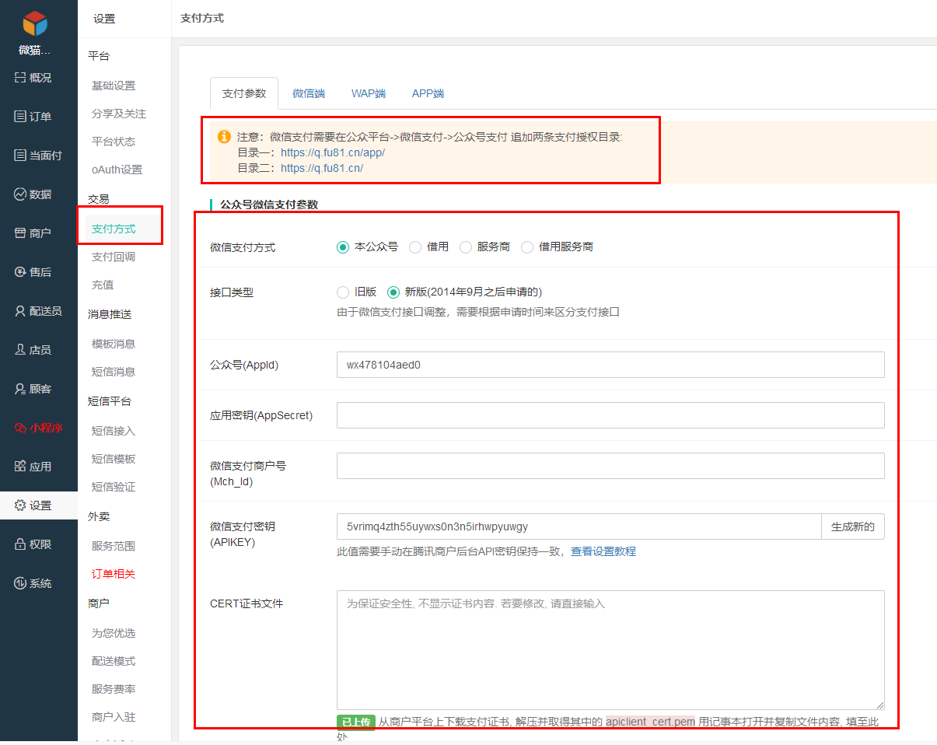Image resolution: width=937 pixels, height=745 pixels.
Task: Select 本公众号 payment method radio
Action: coord(343,247)
